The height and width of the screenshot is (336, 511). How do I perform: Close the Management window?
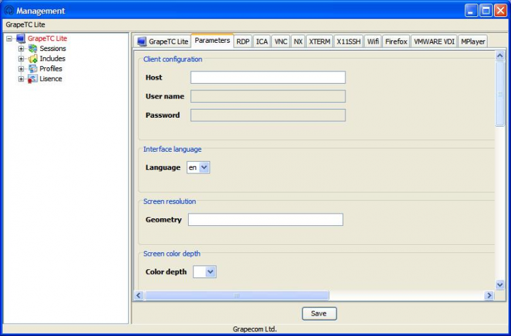click(x=500, y=11)
